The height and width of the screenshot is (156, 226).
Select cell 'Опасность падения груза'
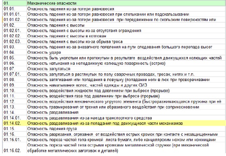pyautogui.click(x=126, y=129)
